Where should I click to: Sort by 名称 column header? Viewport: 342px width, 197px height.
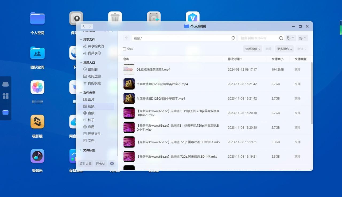(126, 59)
